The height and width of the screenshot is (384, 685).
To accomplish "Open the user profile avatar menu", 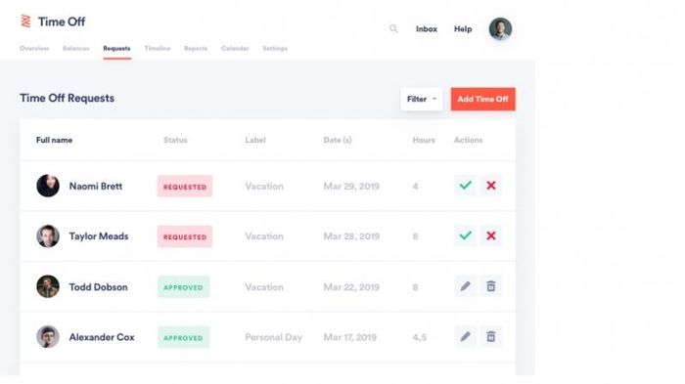I will [500, 28].
